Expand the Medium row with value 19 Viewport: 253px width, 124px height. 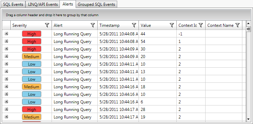(6, 117)
